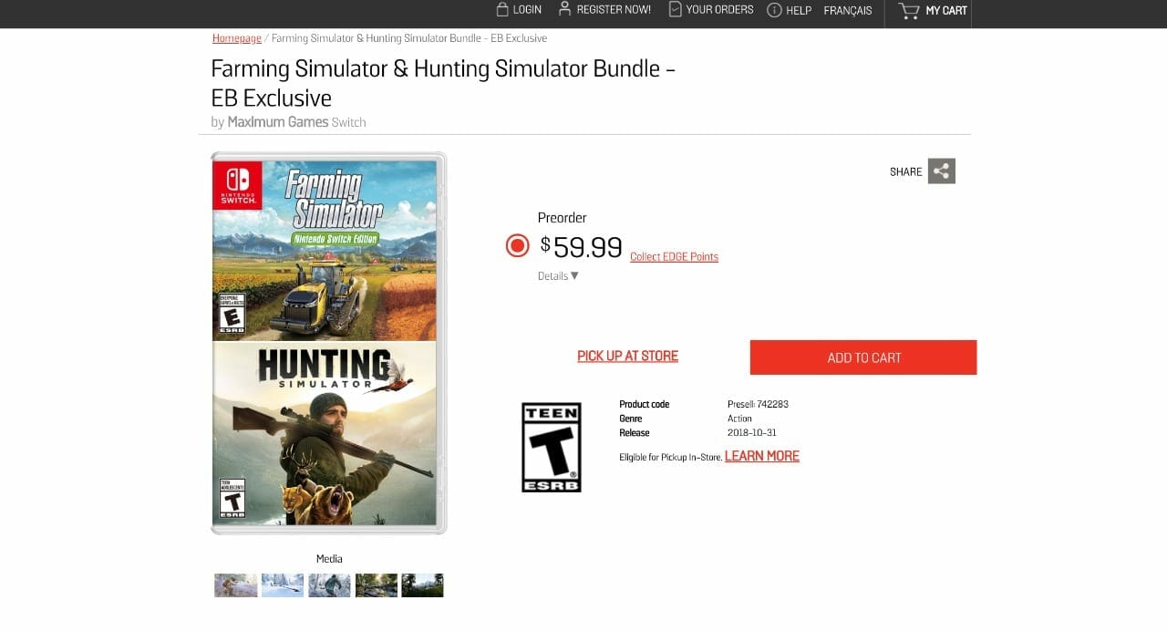
Task: Open the Maximum Games publisher link
Action: pos(277,122)
